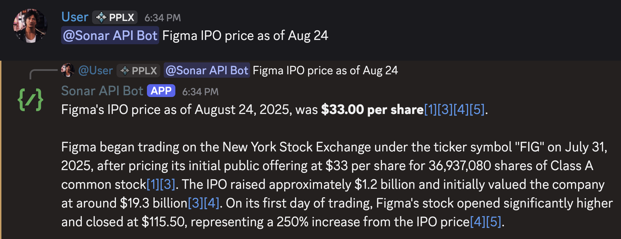Open citation [5] after "from the IPO price"
Screen dimensions: 621x239
point(494,222)
